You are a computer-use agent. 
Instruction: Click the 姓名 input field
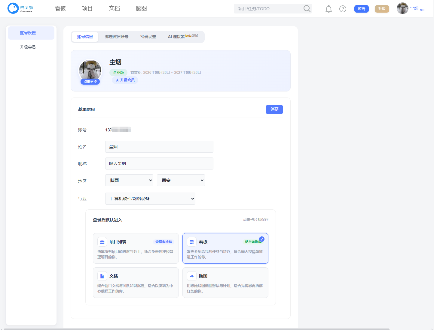pyautogui.click(x=159, y=147)
